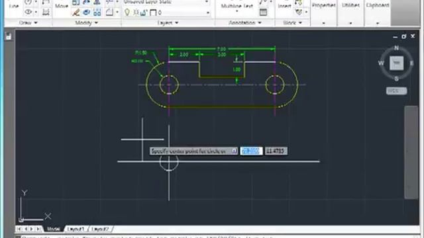This screenshot has width=424, height=238.
Task: Click W direction on ViewCube compass
Action: click(x=381, y=63)
